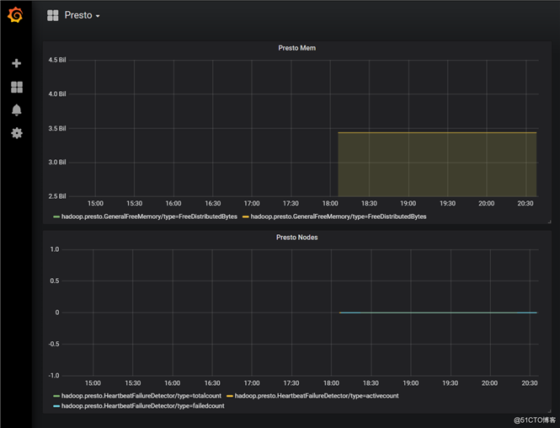The height and width of the screenshot is (428, 560).
Task: Open the Alerting bell icon
Action: pos(17,110)
